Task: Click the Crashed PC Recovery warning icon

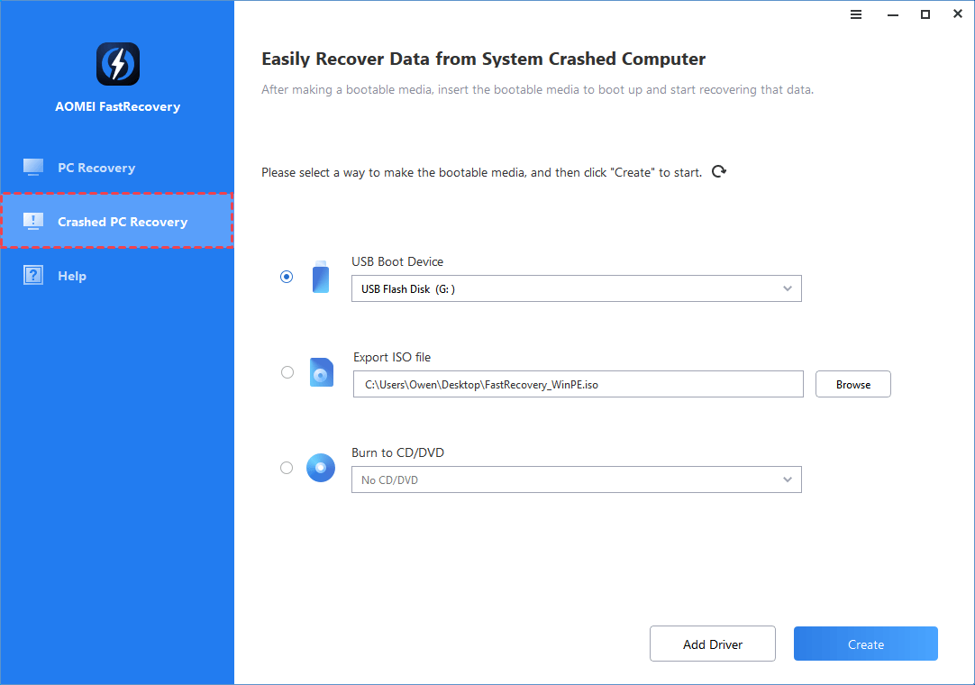Action: [x=33, y=221]
